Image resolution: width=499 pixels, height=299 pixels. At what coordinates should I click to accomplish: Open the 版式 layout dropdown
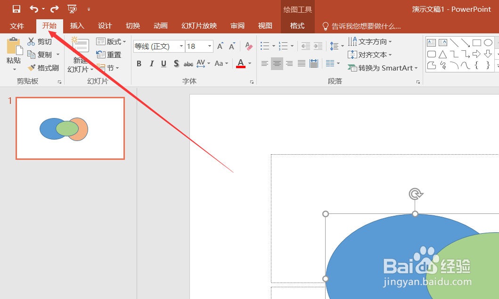click(x=111, y=41)
